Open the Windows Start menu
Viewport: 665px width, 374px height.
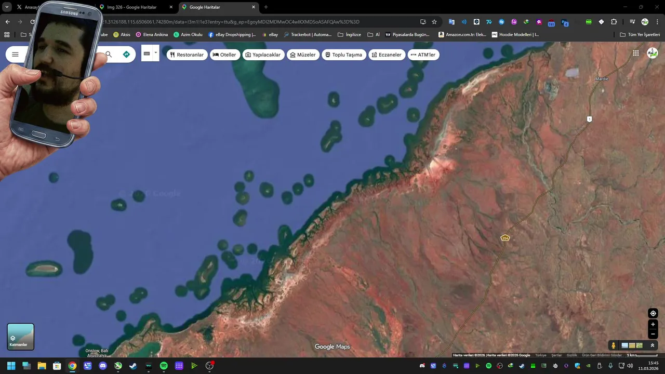coord(11,366)
